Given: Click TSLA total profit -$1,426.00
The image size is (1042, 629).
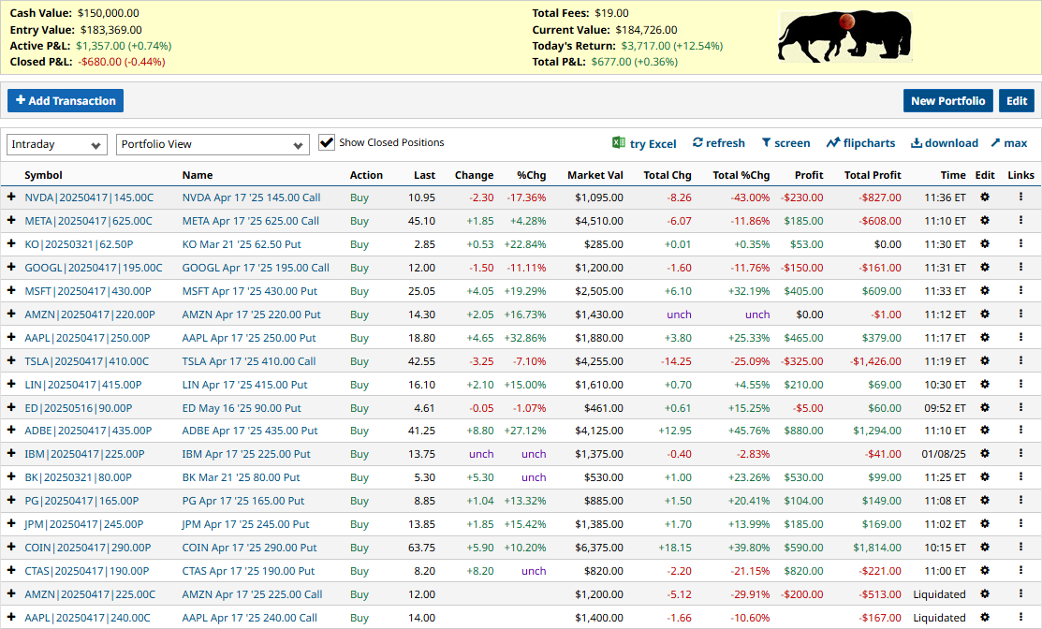Looking at the screenshot, I should click(876, 361).
